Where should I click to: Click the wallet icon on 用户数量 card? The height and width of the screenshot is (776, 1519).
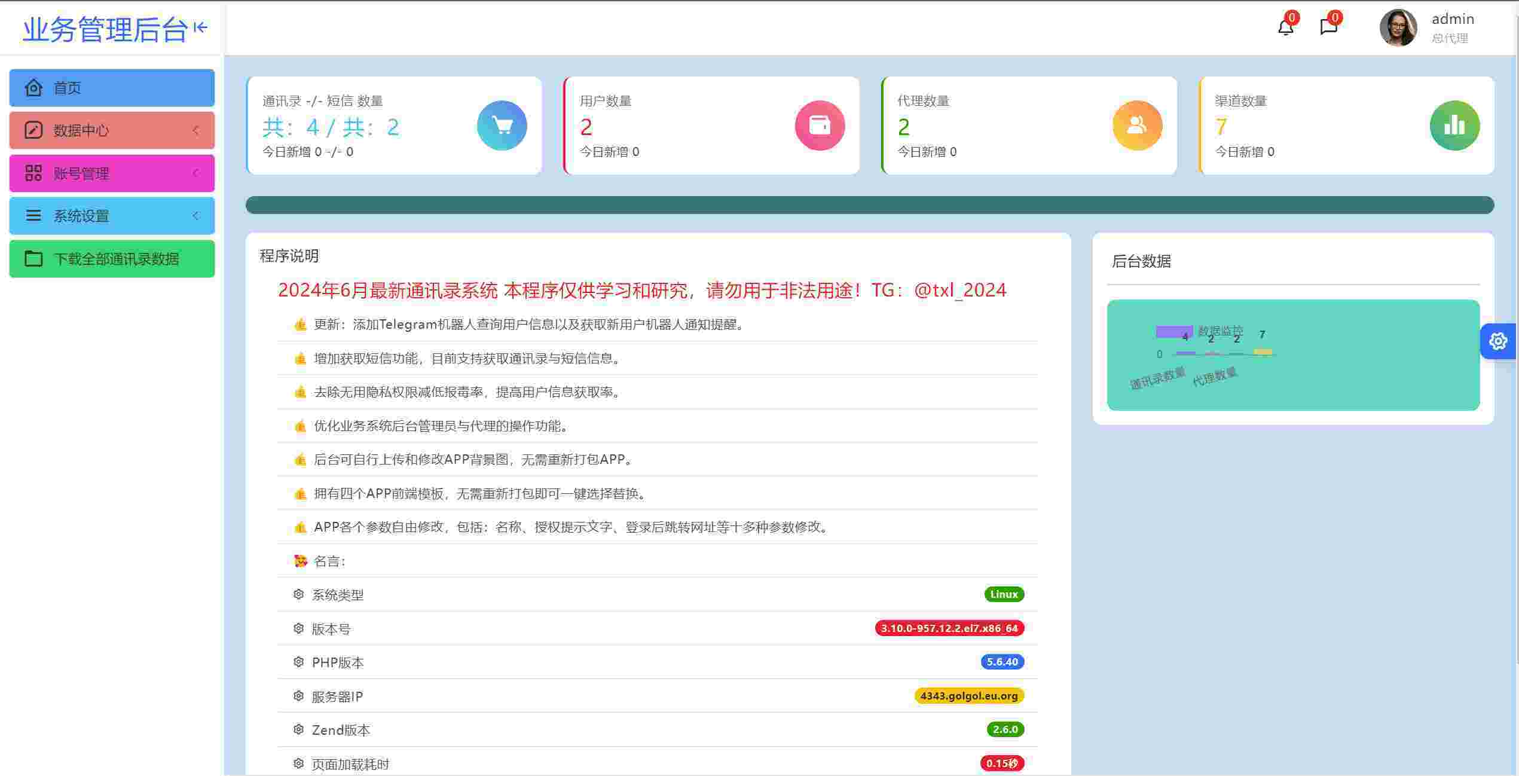tap(820, 126)
